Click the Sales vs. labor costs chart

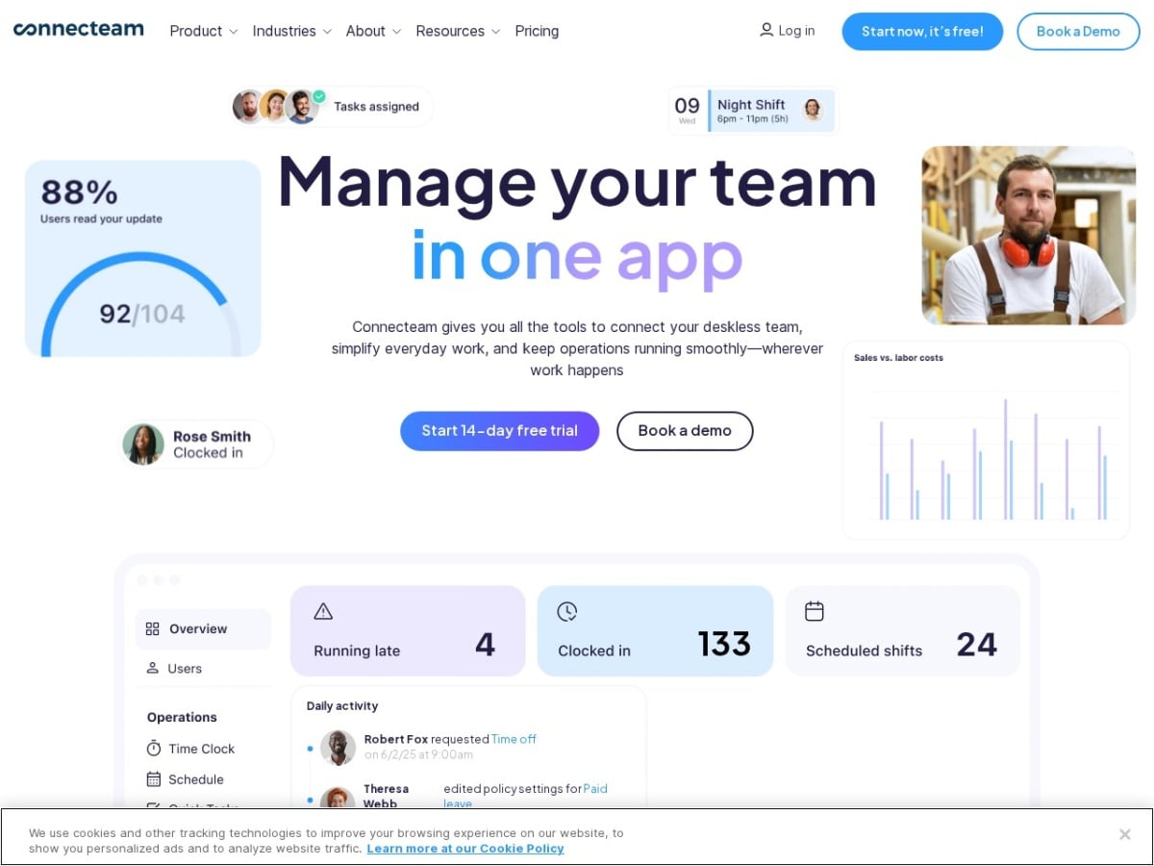[986, 440]
